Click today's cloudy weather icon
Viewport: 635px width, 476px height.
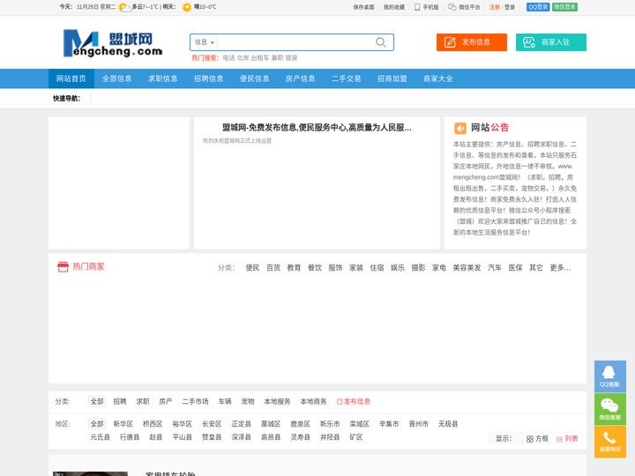point(123,7)
